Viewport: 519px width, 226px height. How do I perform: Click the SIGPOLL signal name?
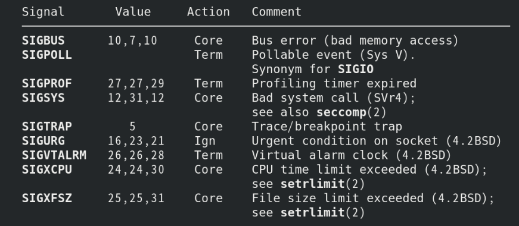(46, 55)
